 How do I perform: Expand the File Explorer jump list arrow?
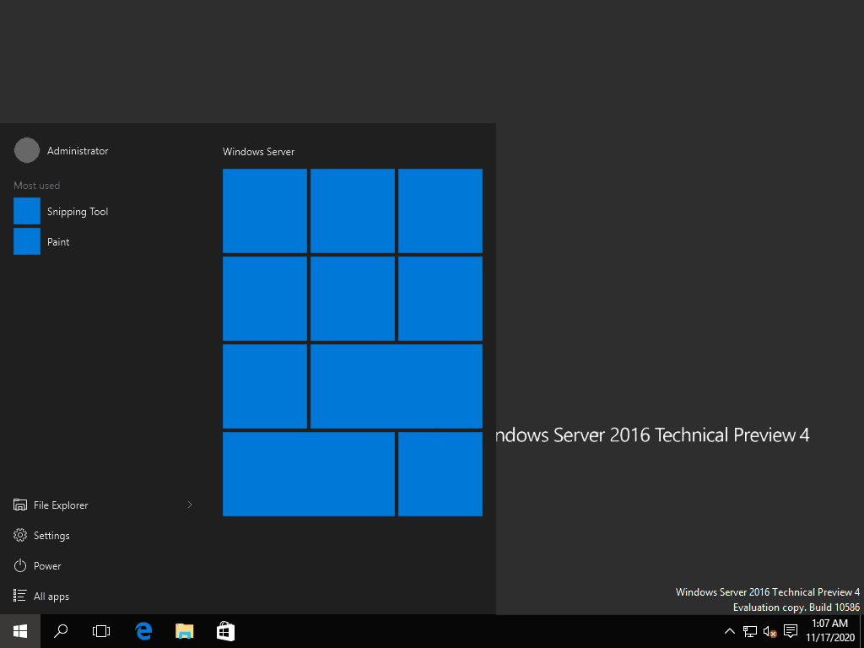[190, 505]
